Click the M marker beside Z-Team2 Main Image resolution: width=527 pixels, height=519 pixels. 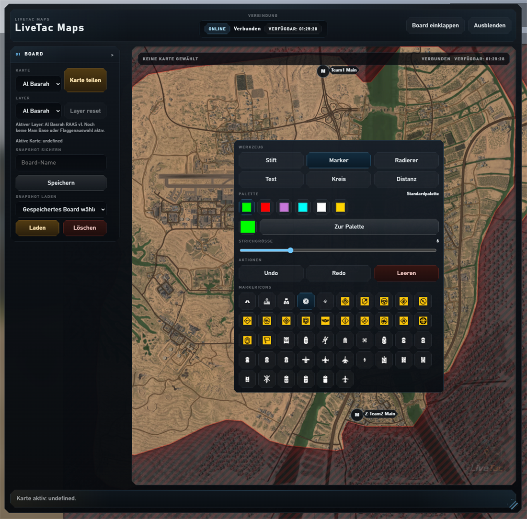point(357,415)
